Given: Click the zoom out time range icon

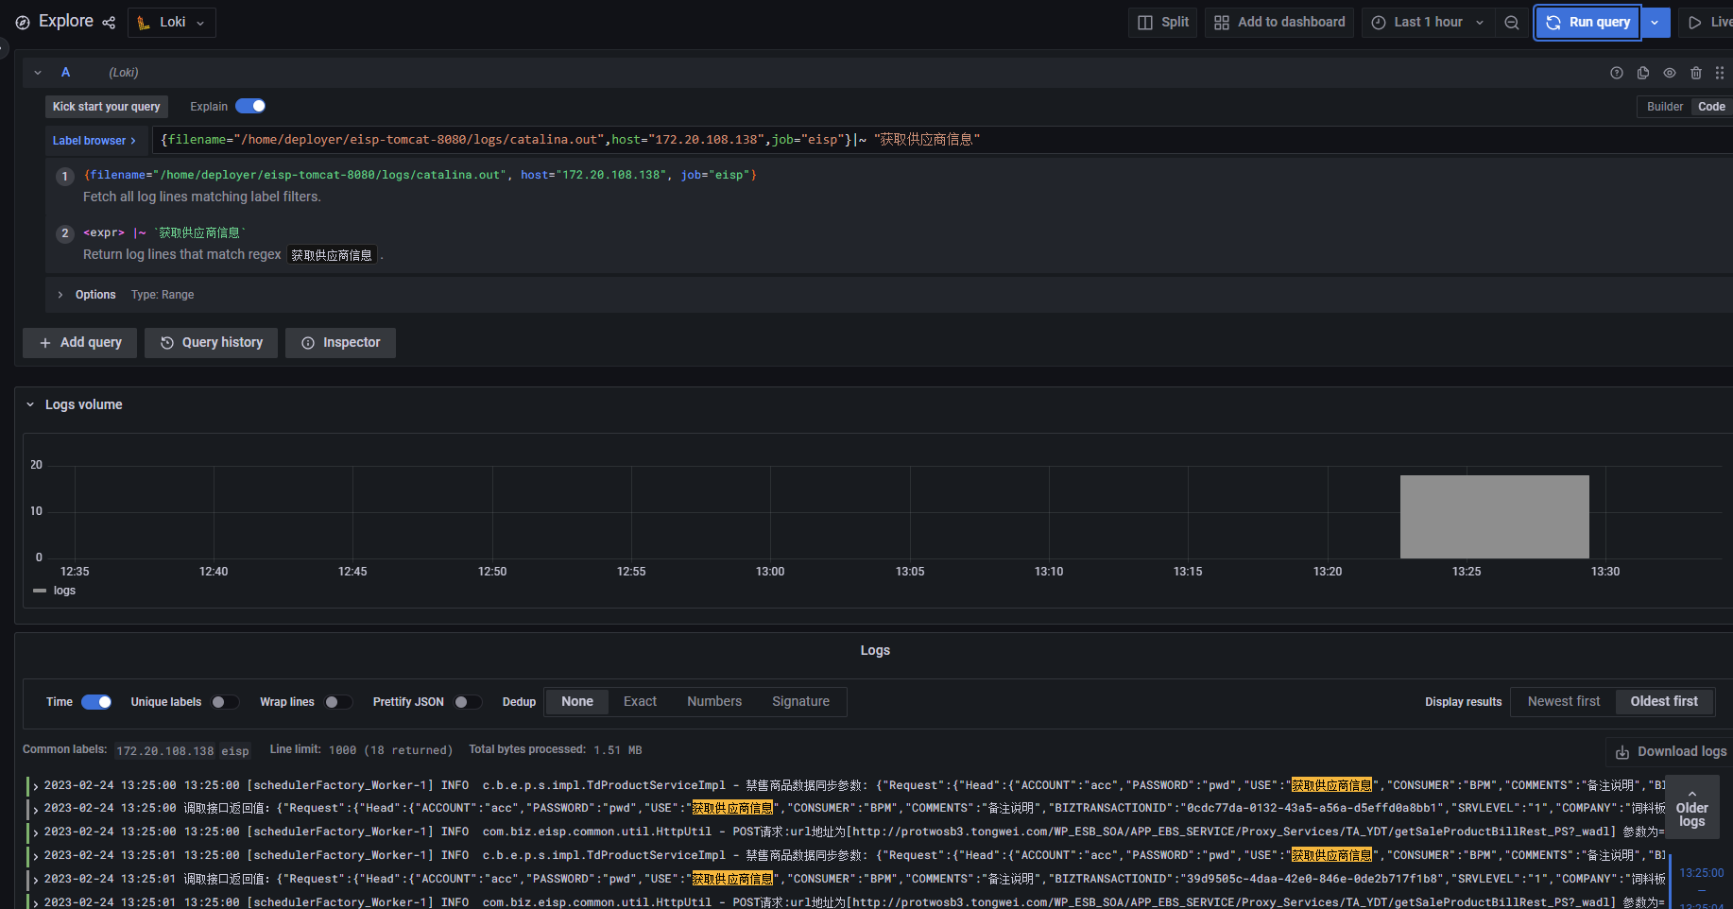Looking at the screenshot, I should (x=1512, y=23).
